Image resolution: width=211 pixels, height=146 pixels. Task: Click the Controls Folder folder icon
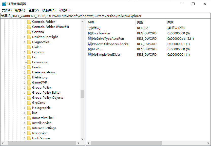coord(29,22)
